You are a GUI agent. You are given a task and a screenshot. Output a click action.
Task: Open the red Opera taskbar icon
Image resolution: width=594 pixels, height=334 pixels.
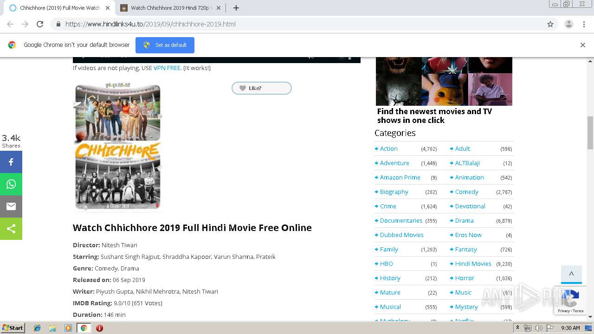[99, 328]
